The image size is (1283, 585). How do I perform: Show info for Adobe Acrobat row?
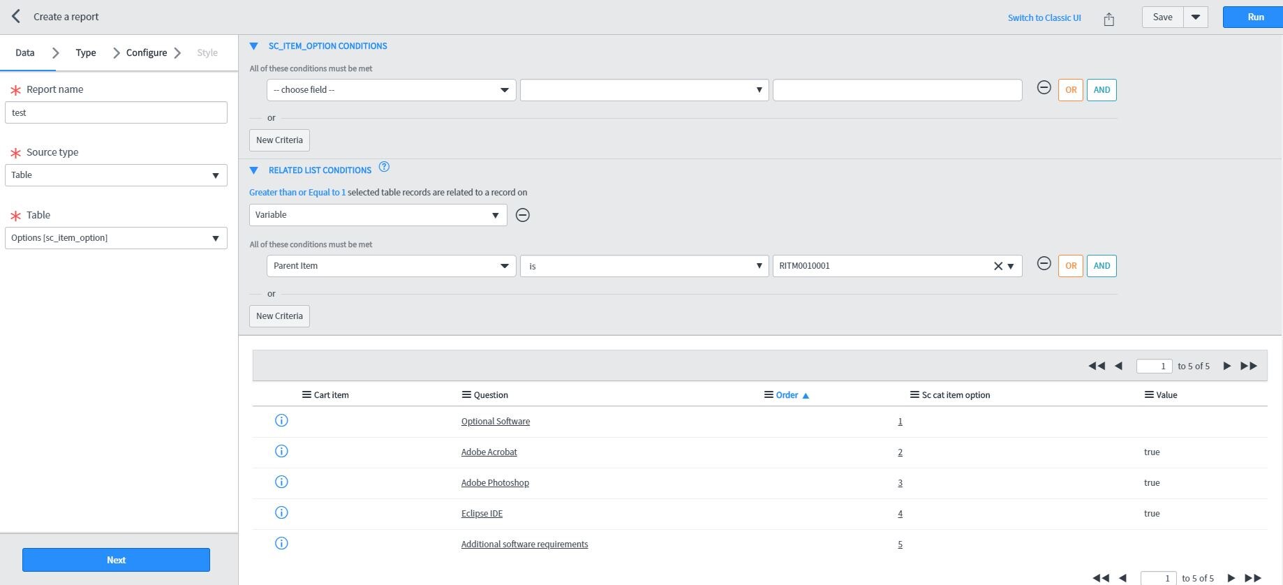[x=281, y=451]
